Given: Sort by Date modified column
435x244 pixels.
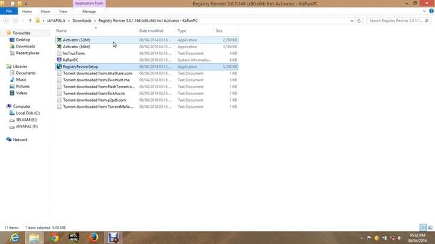Looking at the screenshot, I should pos(151,30).
